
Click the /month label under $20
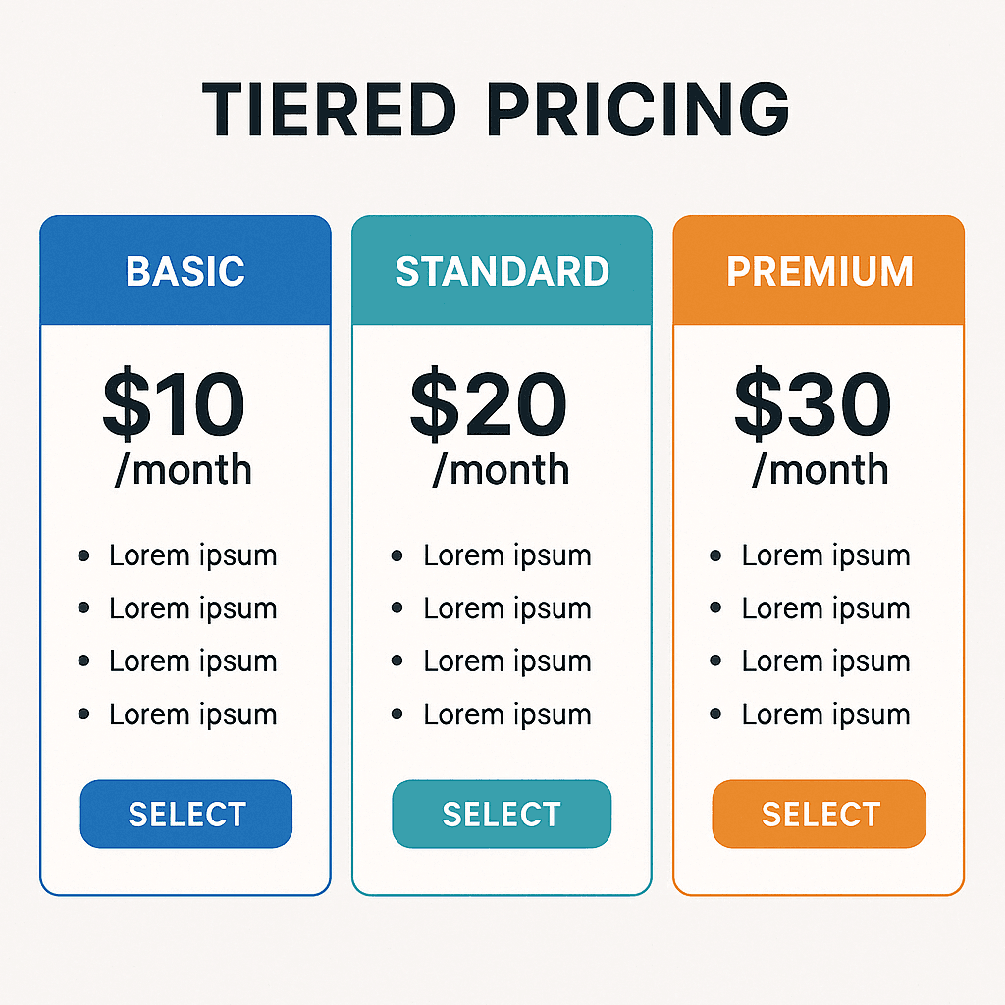coord(501,470)
